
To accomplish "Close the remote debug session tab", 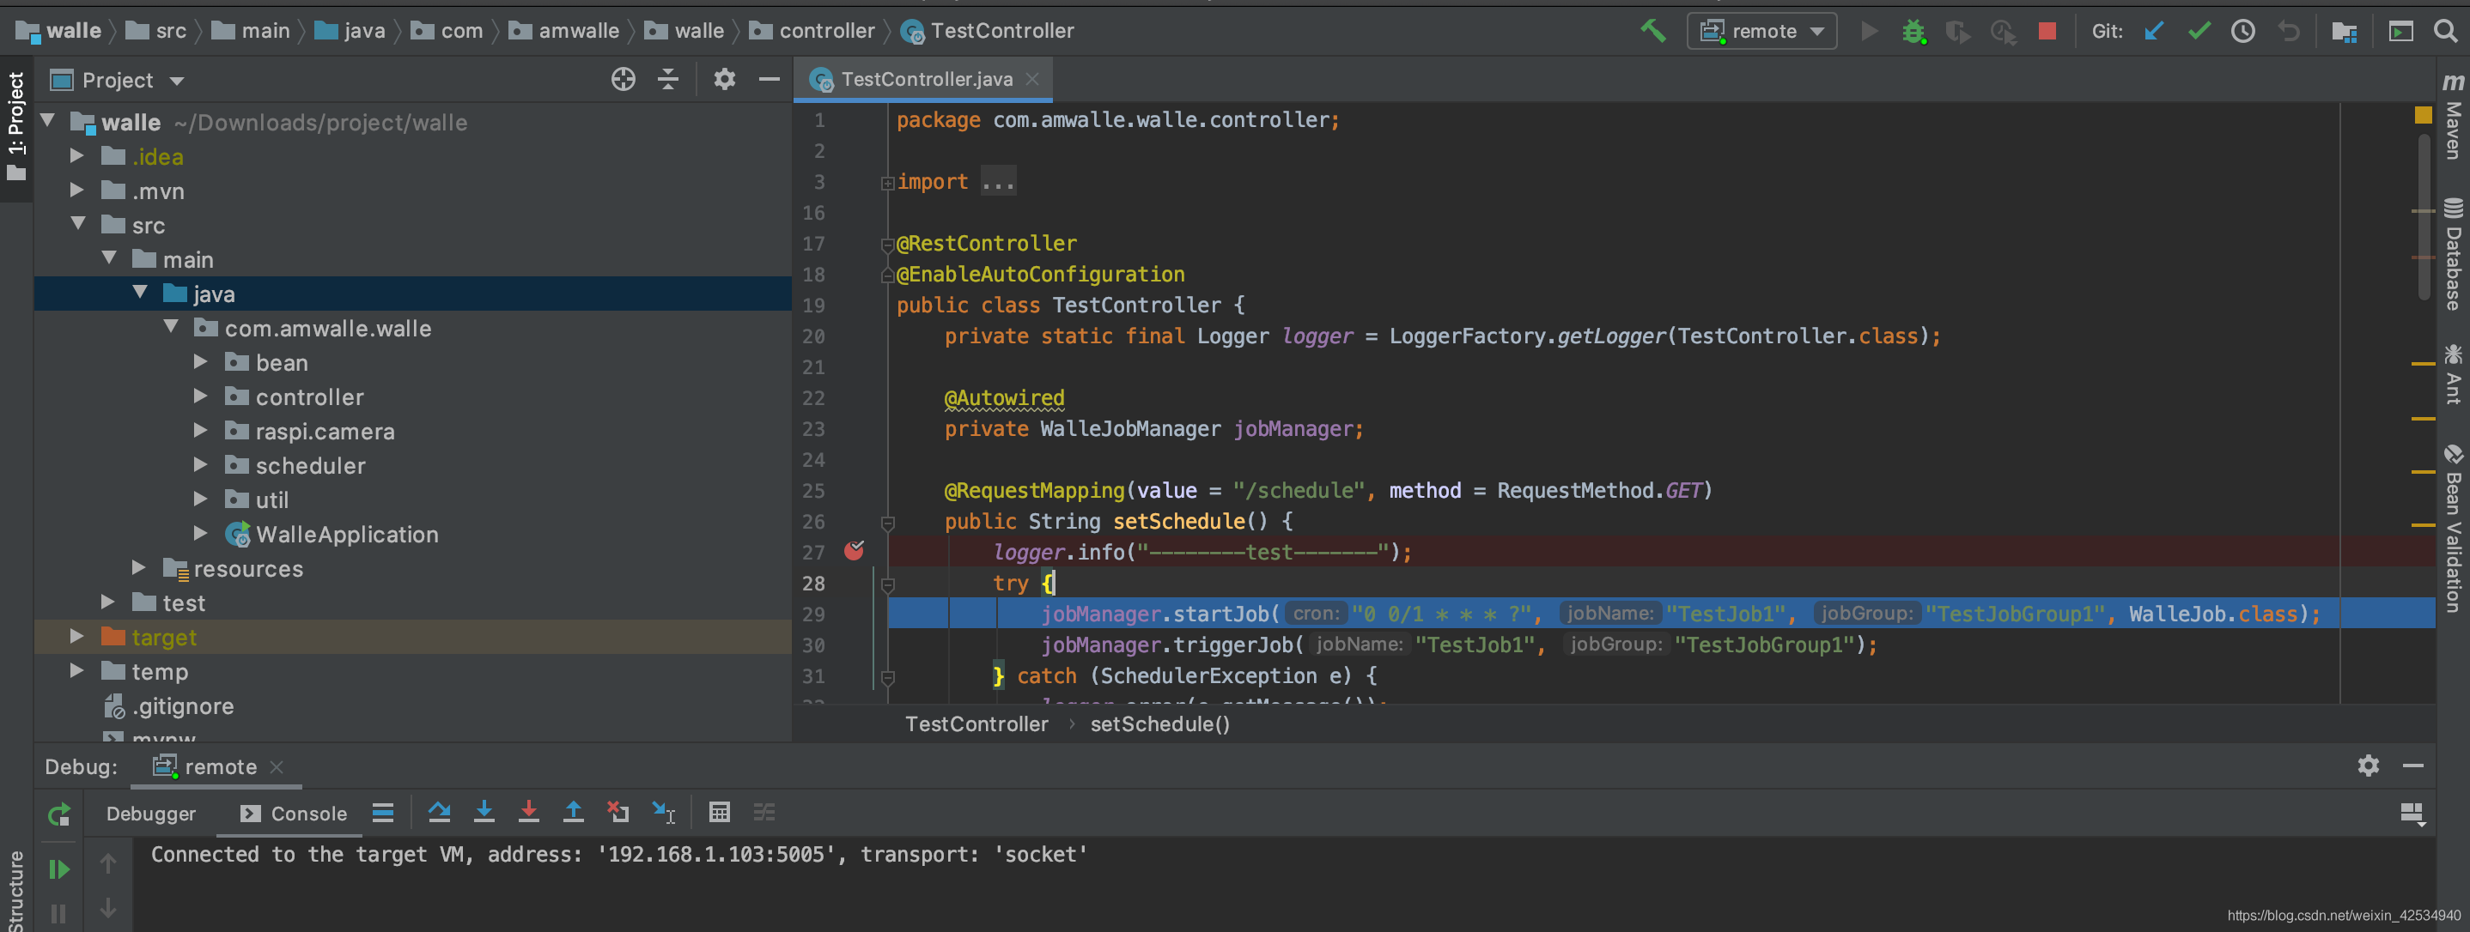I will [x=277, y=766].
